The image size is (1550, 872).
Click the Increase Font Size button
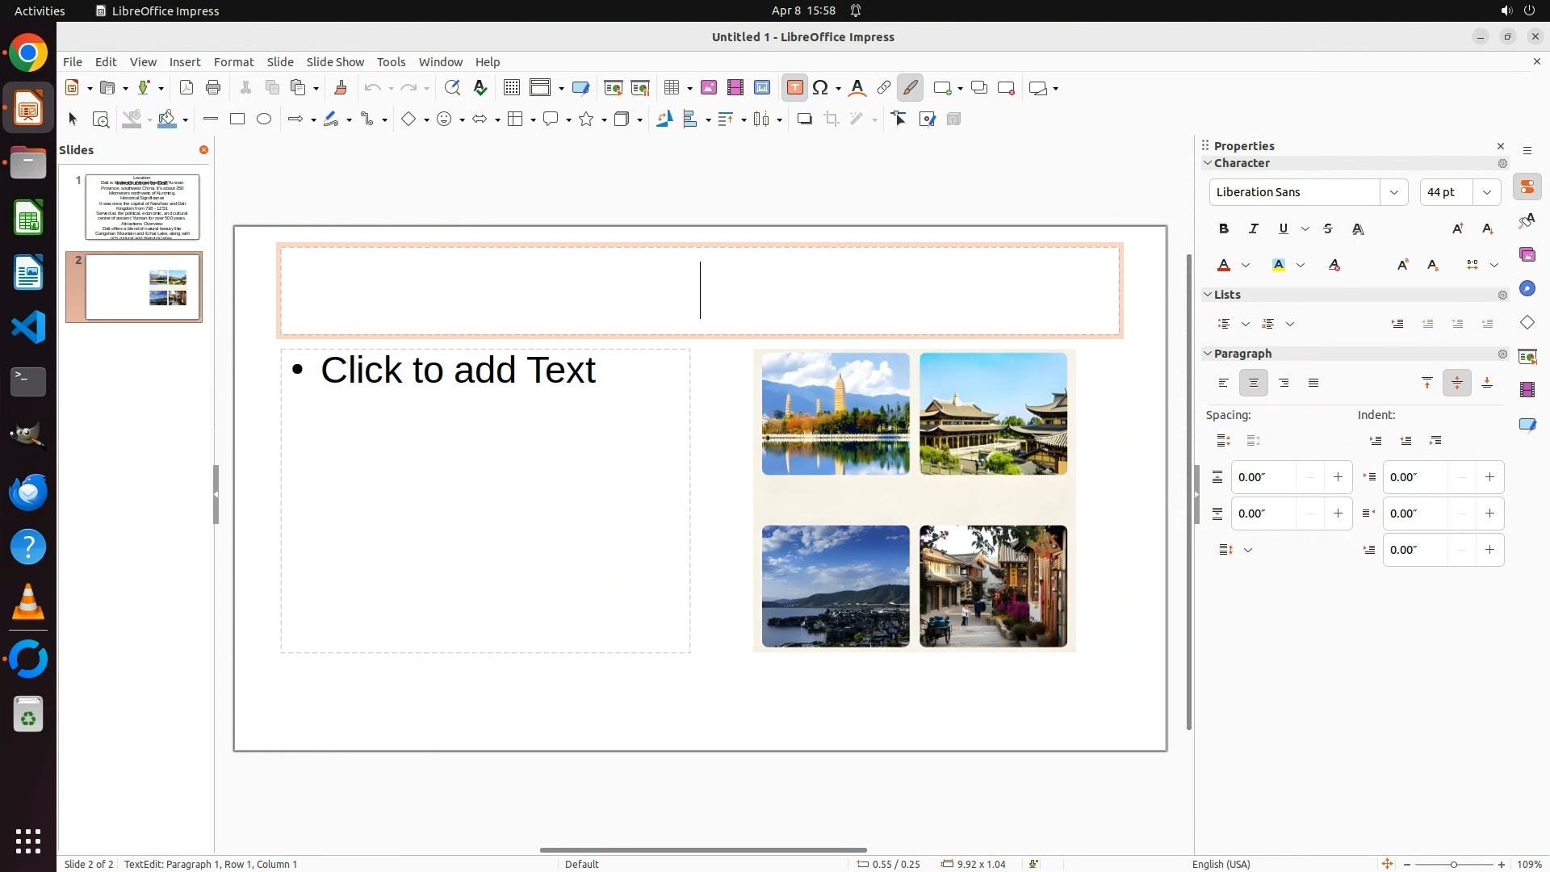coord(1457,229)
